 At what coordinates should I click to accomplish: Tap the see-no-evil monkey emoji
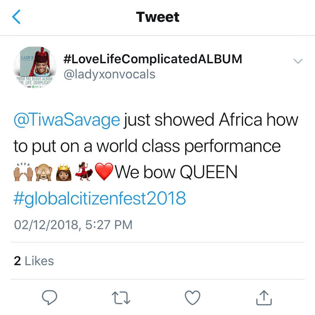44,172
